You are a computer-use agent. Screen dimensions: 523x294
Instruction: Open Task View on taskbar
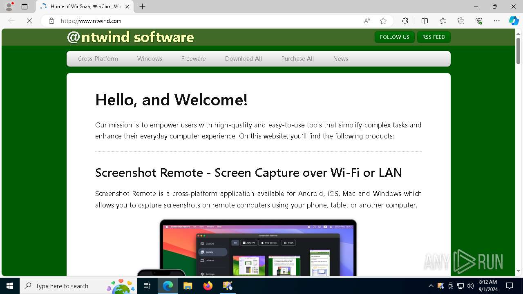148,286
